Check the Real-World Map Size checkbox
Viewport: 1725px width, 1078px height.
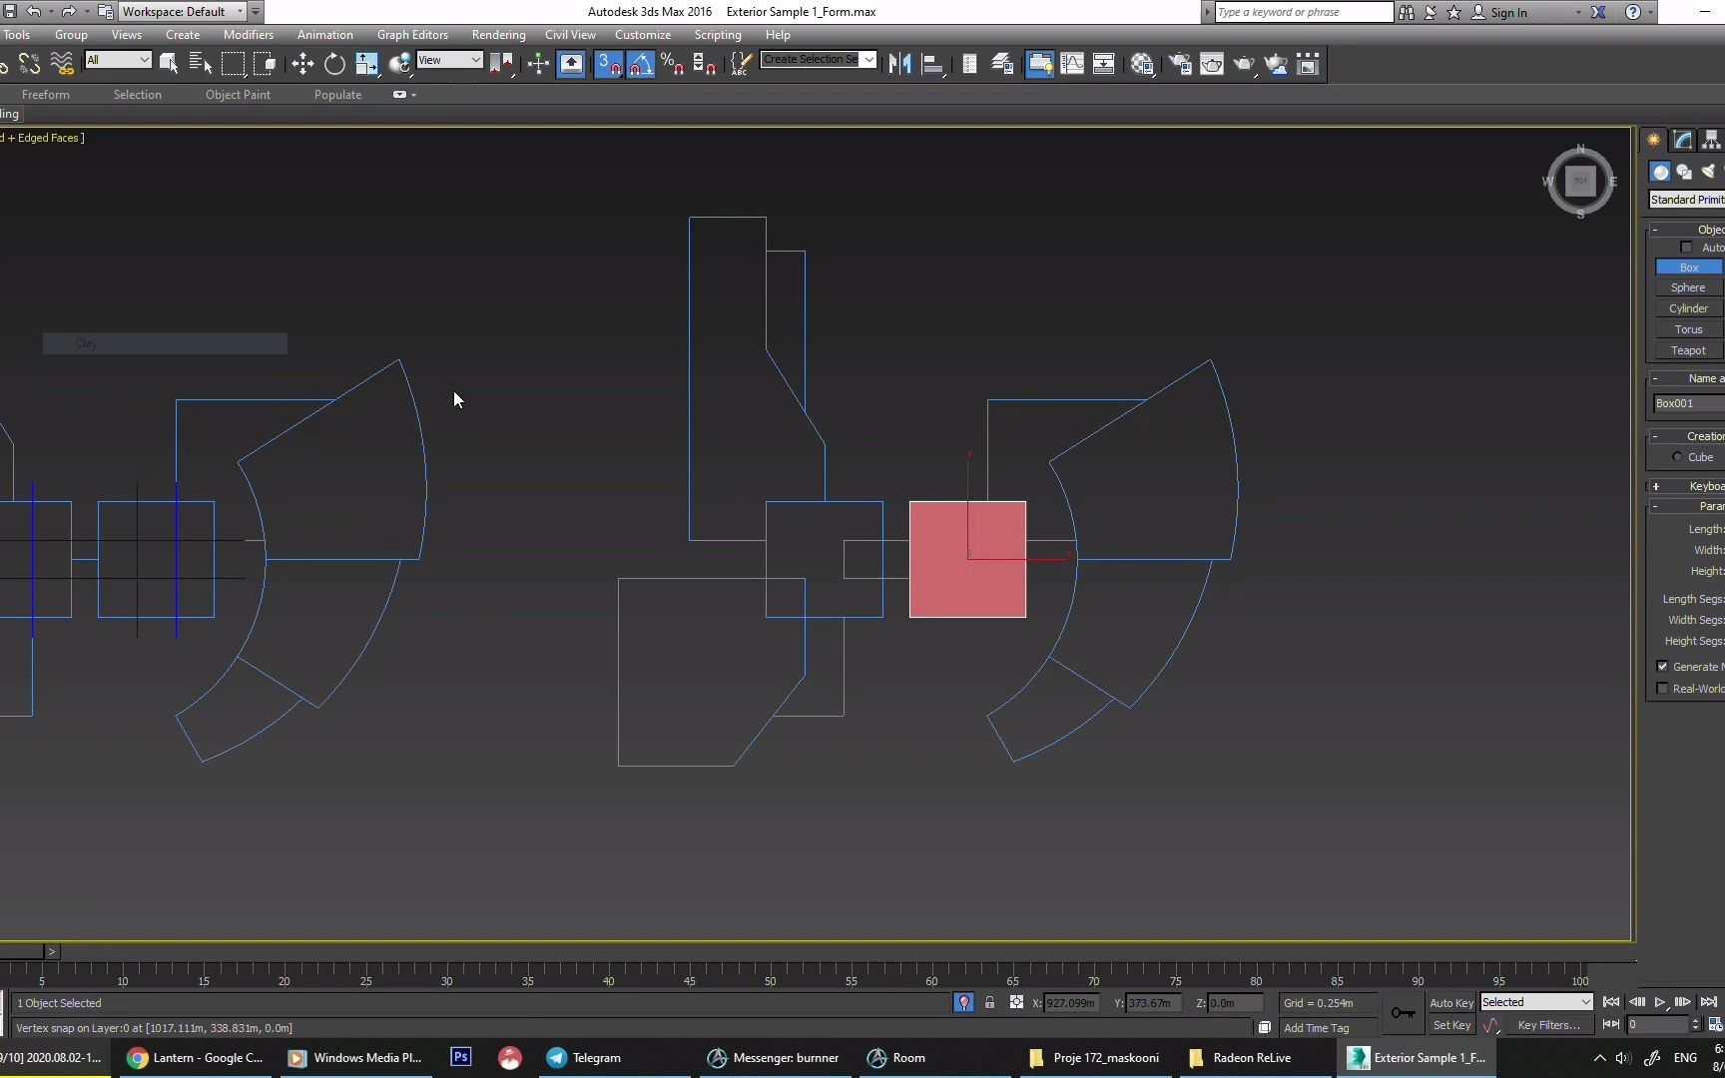click(1662, 688)
